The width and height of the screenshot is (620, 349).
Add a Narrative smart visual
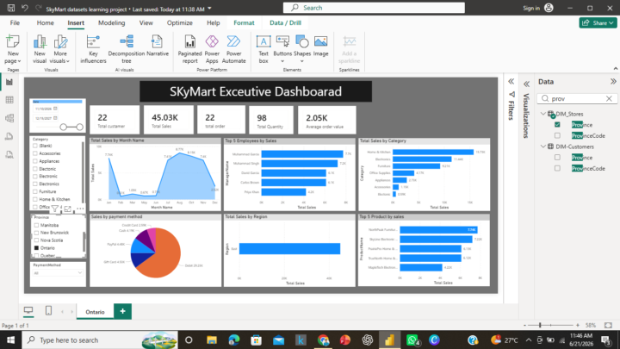(158, 46)
